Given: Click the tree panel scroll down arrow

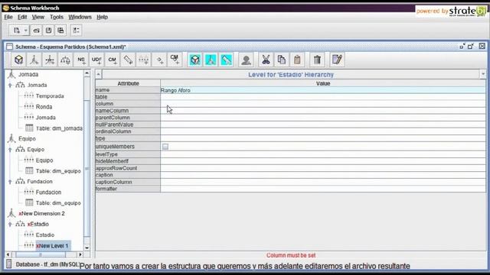Looking at the screenshot, I should click(x=87, y=247).
